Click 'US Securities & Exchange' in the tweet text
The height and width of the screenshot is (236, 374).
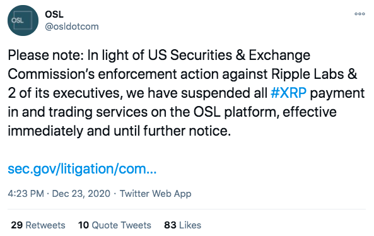229,55
